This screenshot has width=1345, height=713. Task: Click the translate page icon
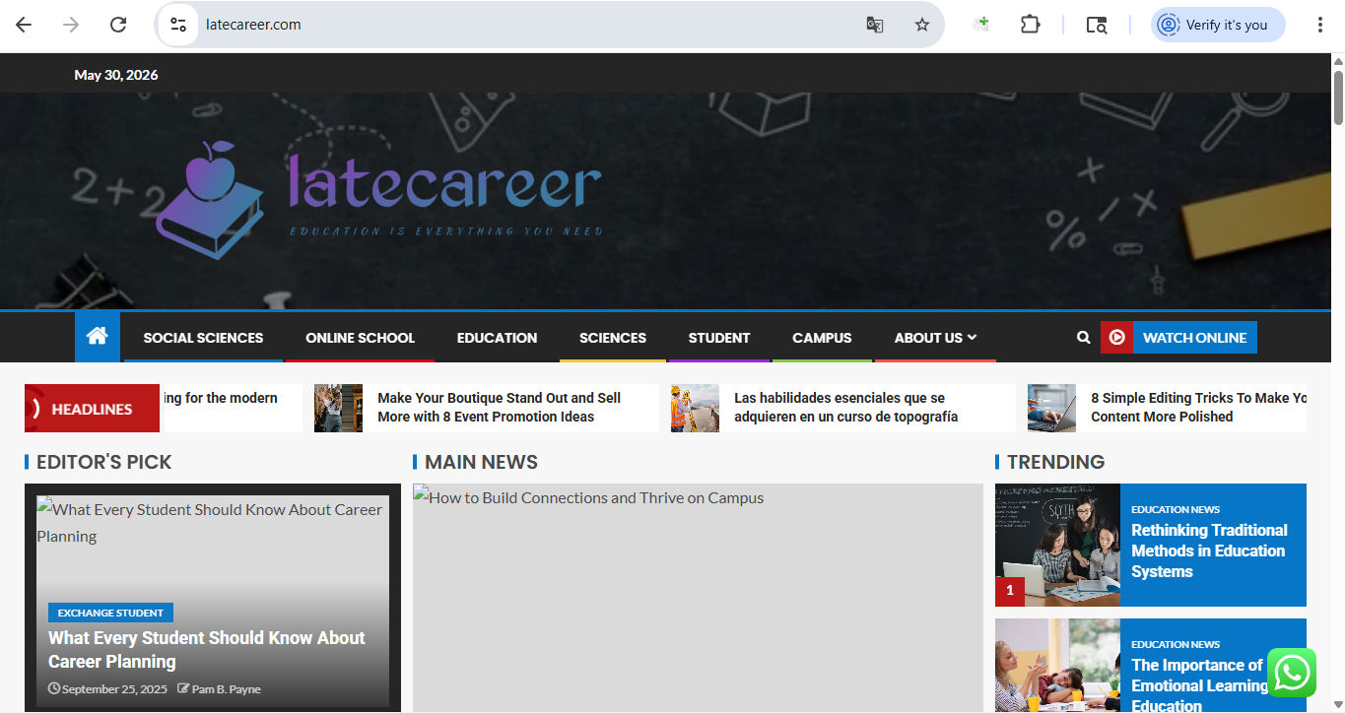point(874,25)
